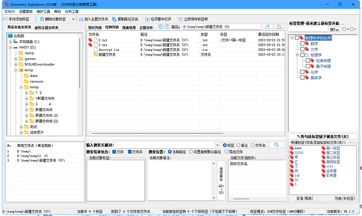Check the 晶体学 tag checkbox
This screenshot has width=362, height=216.
[x=302, y=78]
